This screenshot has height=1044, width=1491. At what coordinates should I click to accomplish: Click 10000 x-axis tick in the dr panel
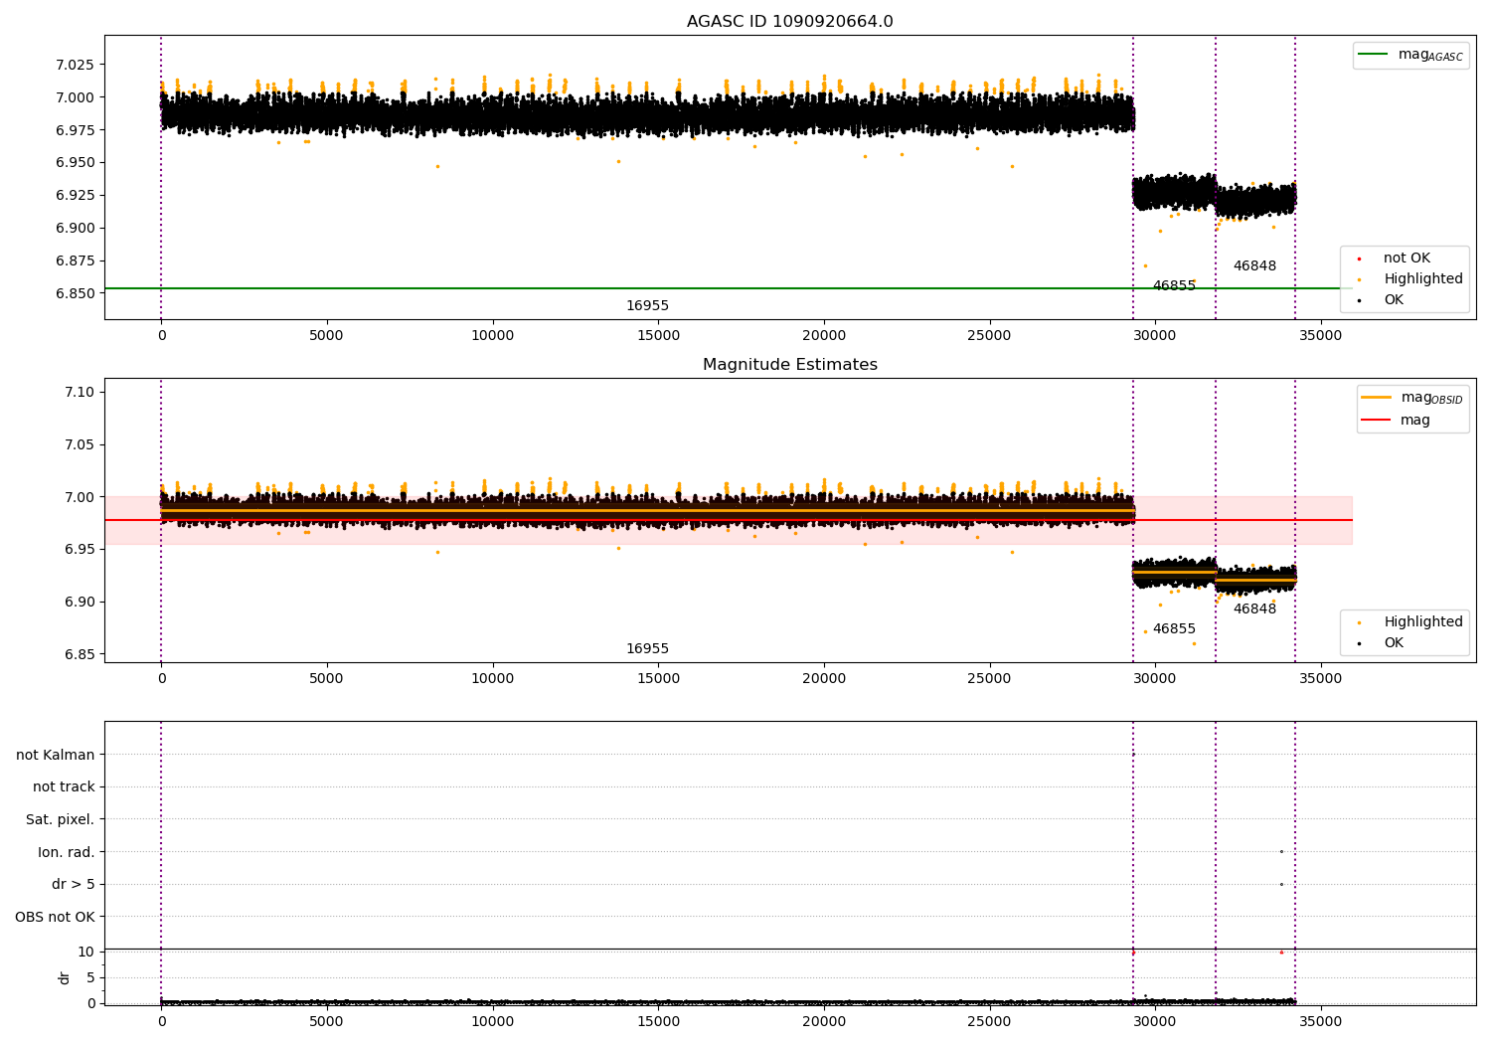pos(492,1022)
